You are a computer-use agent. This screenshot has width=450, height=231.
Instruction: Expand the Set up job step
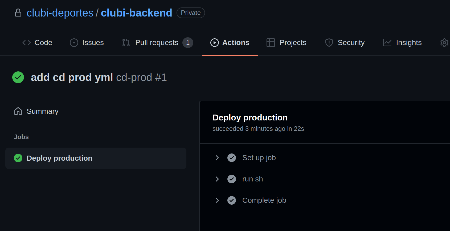(x=217, y=158)
